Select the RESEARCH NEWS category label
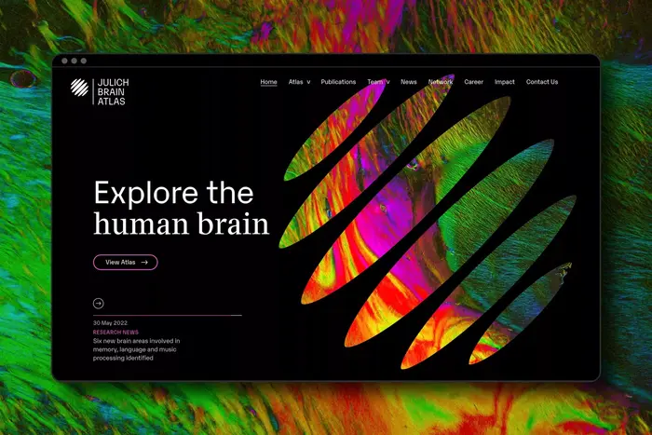652x435 pixels. coord(115,333)
